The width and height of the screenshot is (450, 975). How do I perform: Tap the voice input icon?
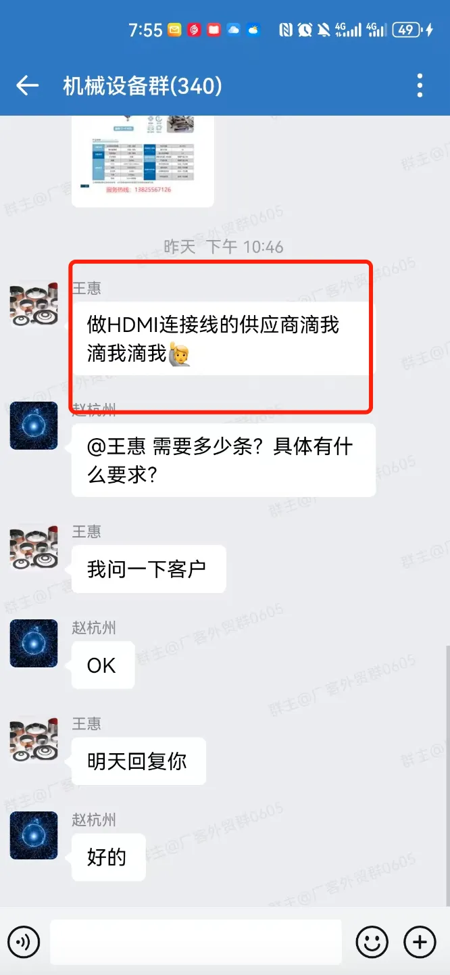point(24,941)
